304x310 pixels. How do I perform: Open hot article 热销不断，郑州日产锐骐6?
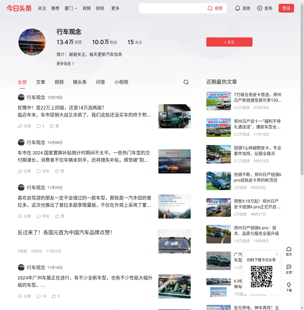(258, 177)
